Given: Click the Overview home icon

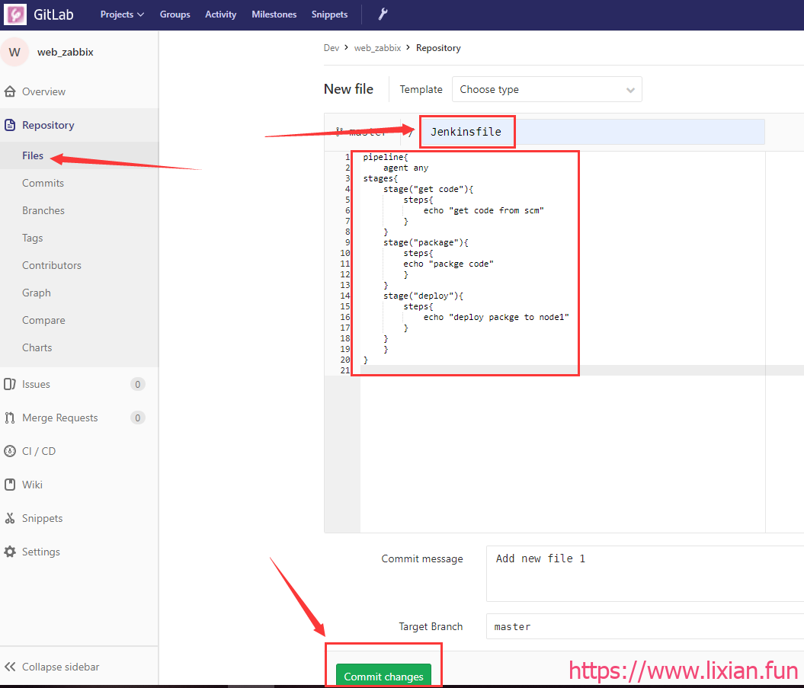Looking at the screenshot, I should [10, 91].
